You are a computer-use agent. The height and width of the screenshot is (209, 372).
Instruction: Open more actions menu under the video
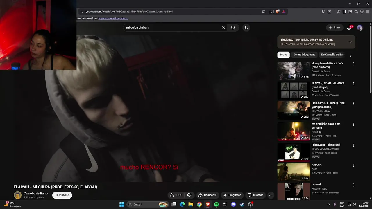pyautogui.click(x=271, y=195)
